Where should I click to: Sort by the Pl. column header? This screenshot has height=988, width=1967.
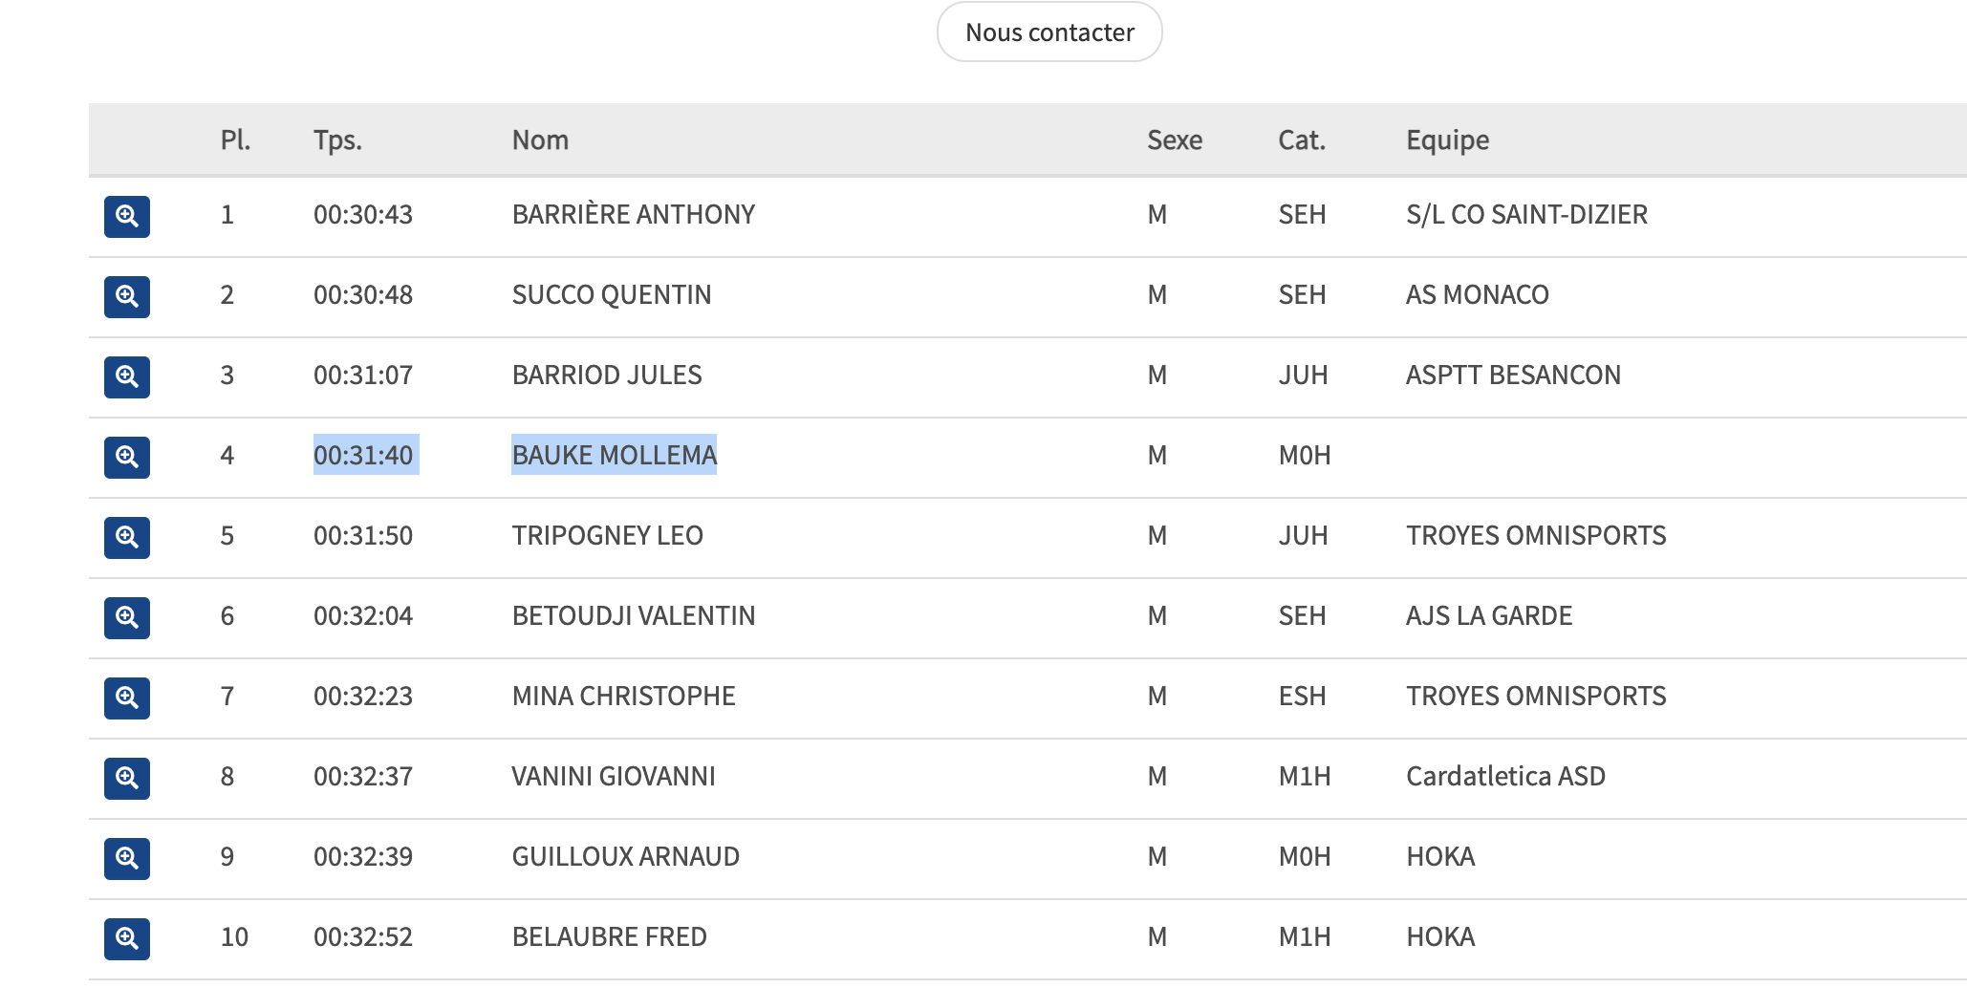click(x=235, y=140)
